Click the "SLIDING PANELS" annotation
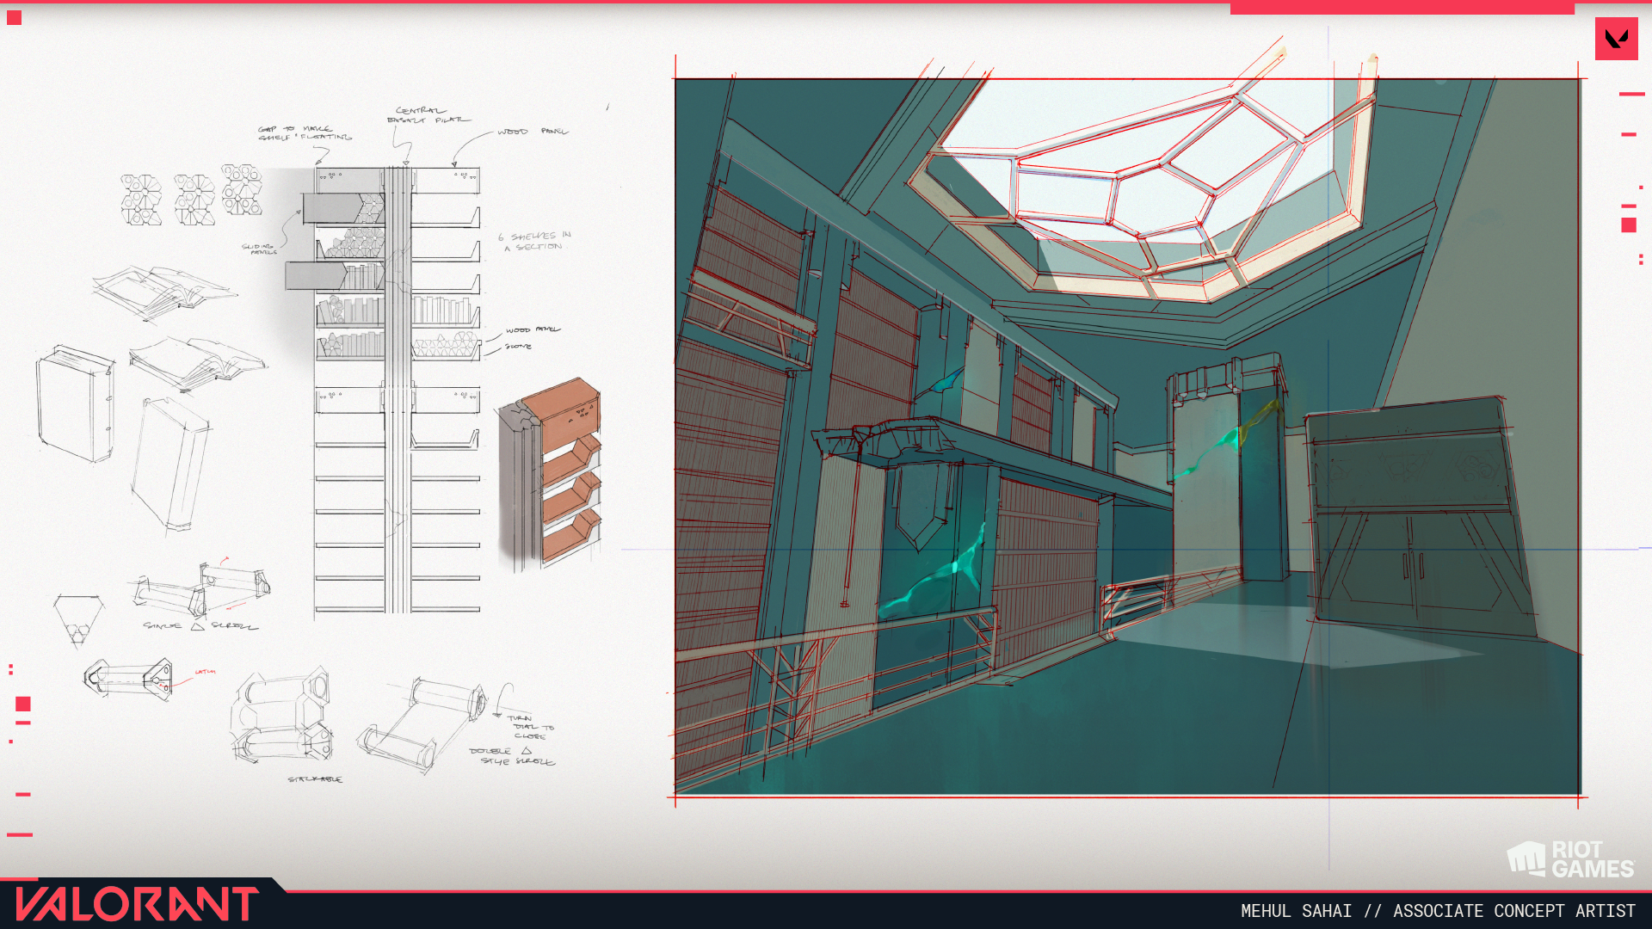The image size is (1652, 929). pyautogui.click(x=260, y=249)
